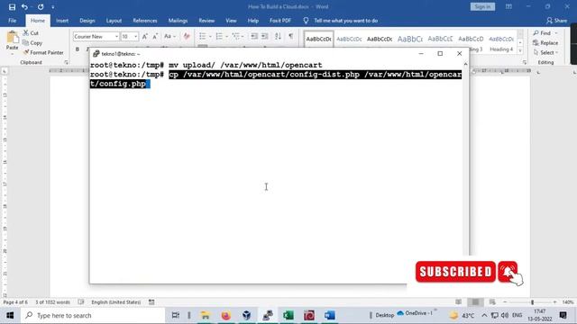This screenshot has width=577, height=324.
Task: Undo the last action
Action: (x=24, y=6)
